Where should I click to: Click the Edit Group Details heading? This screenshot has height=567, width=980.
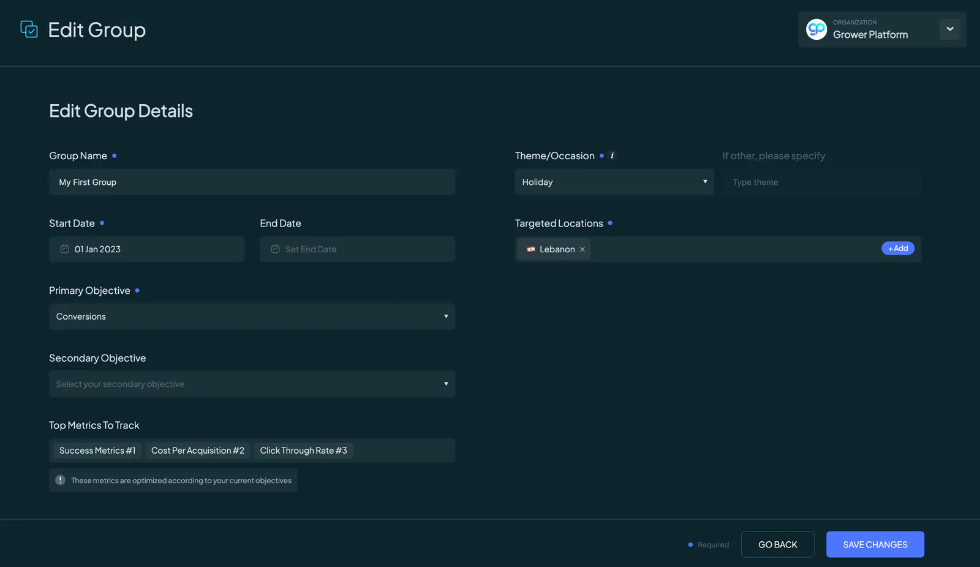[x=121, y=111]
